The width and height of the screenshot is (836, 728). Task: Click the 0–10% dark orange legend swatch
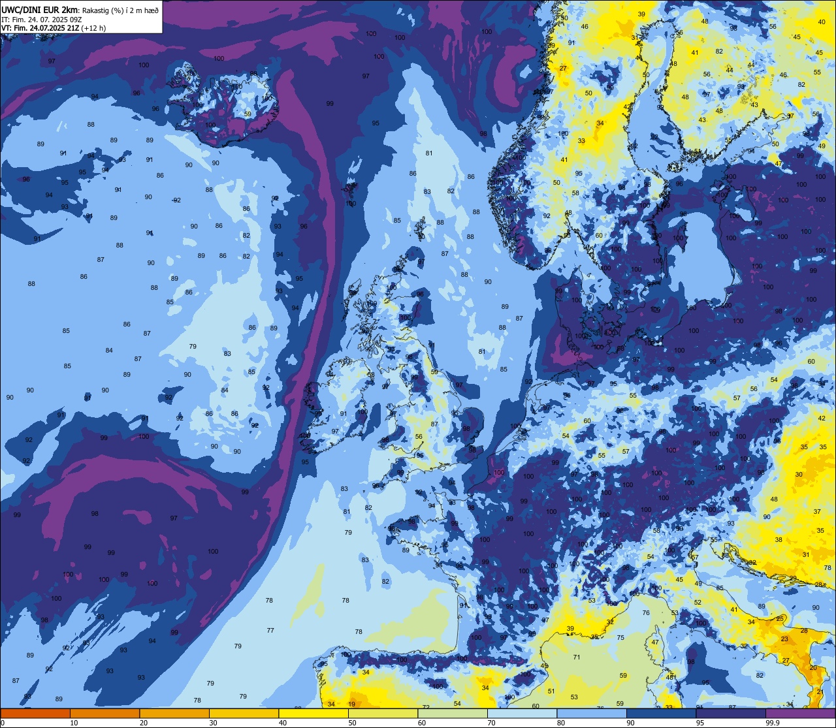point(35,714)
